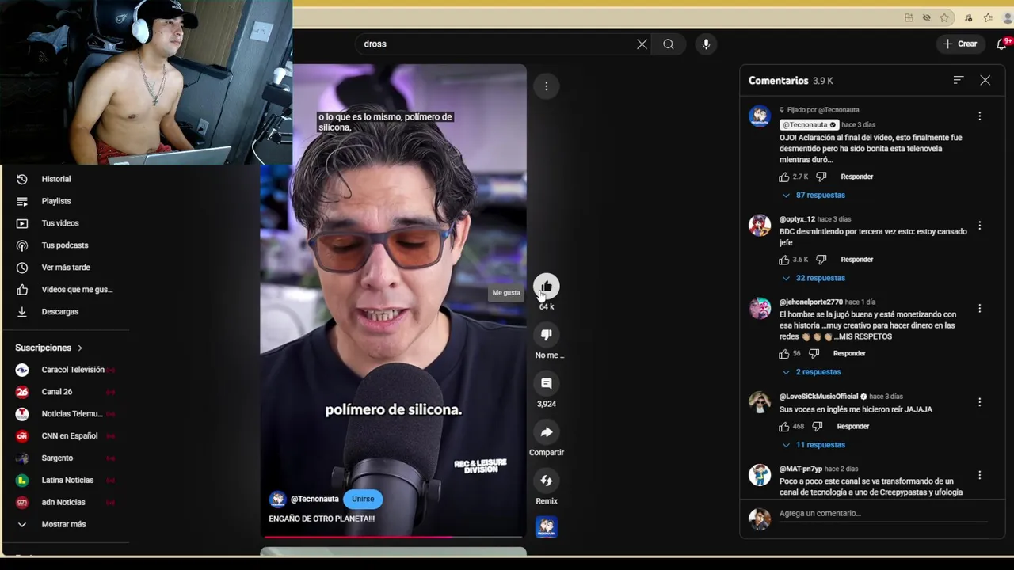This screenshot has width=1014, height=570.
Task: Dislike the Short with the thumbs-down
Action: pos(546,335)
